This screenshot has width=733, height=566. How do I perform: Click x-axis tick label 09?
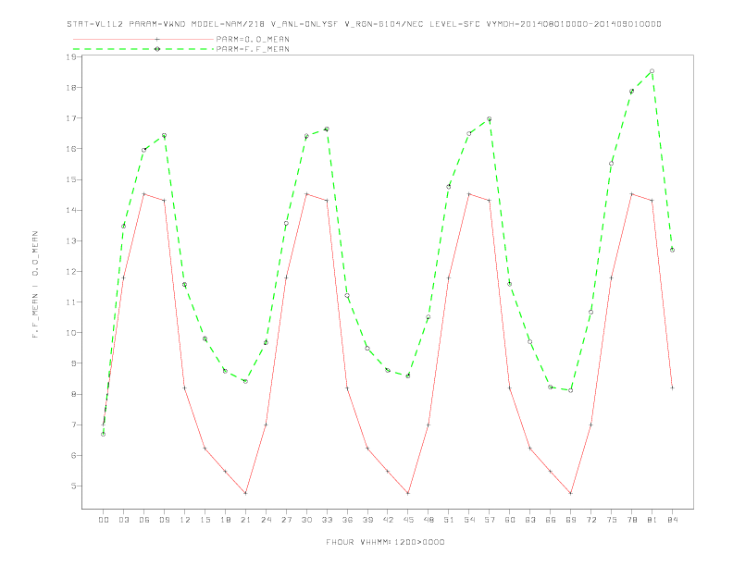pos(164,520)
